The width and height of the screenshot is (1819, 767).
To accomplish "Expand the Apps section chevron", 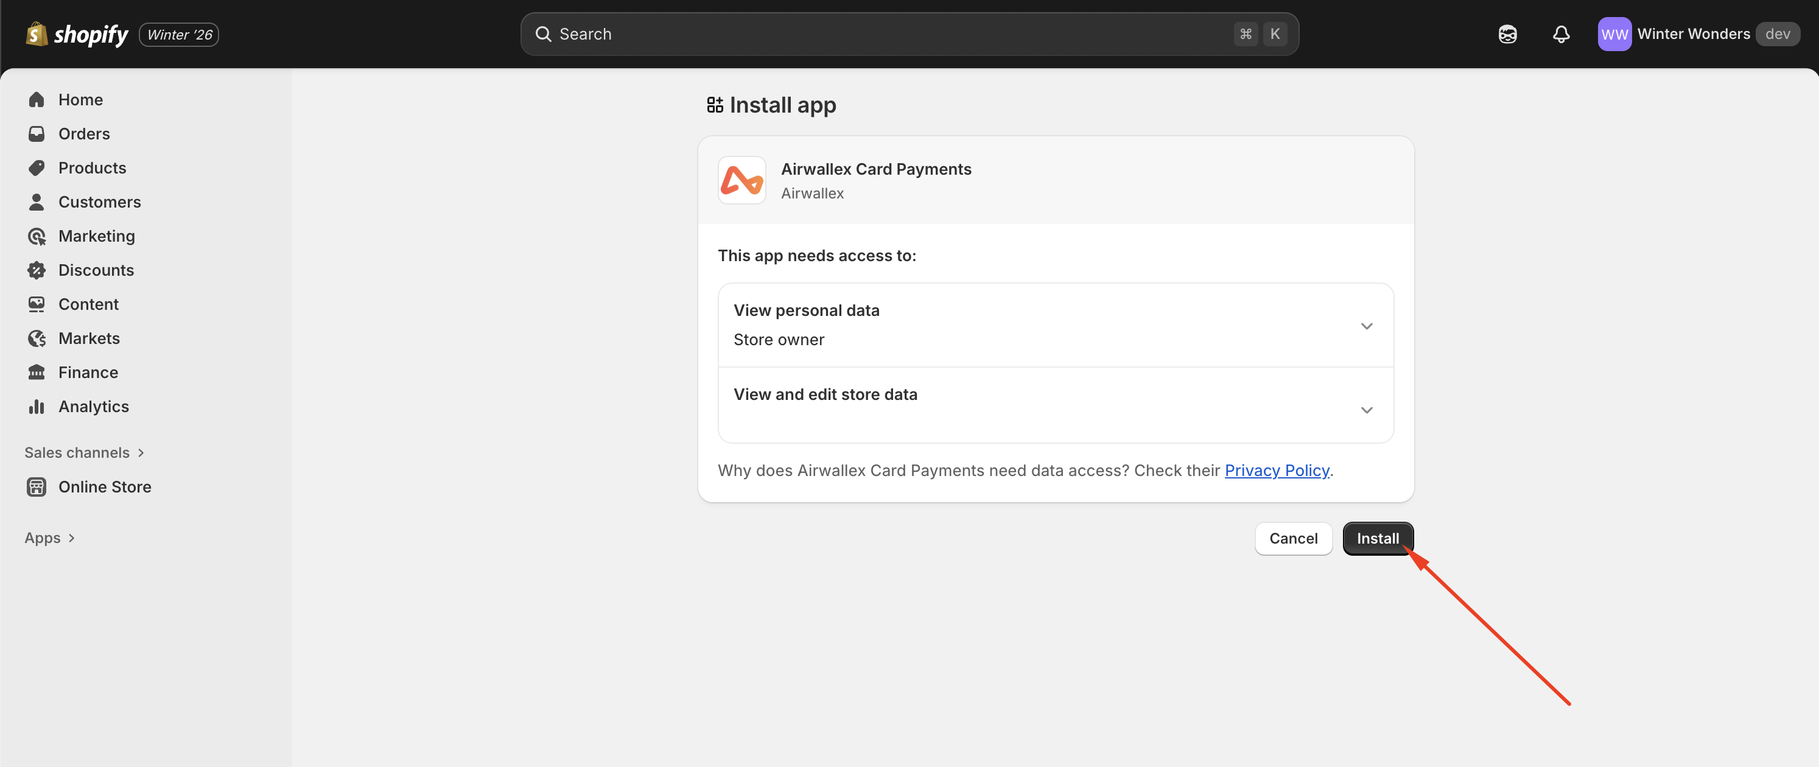I will [x=71, y=538].
